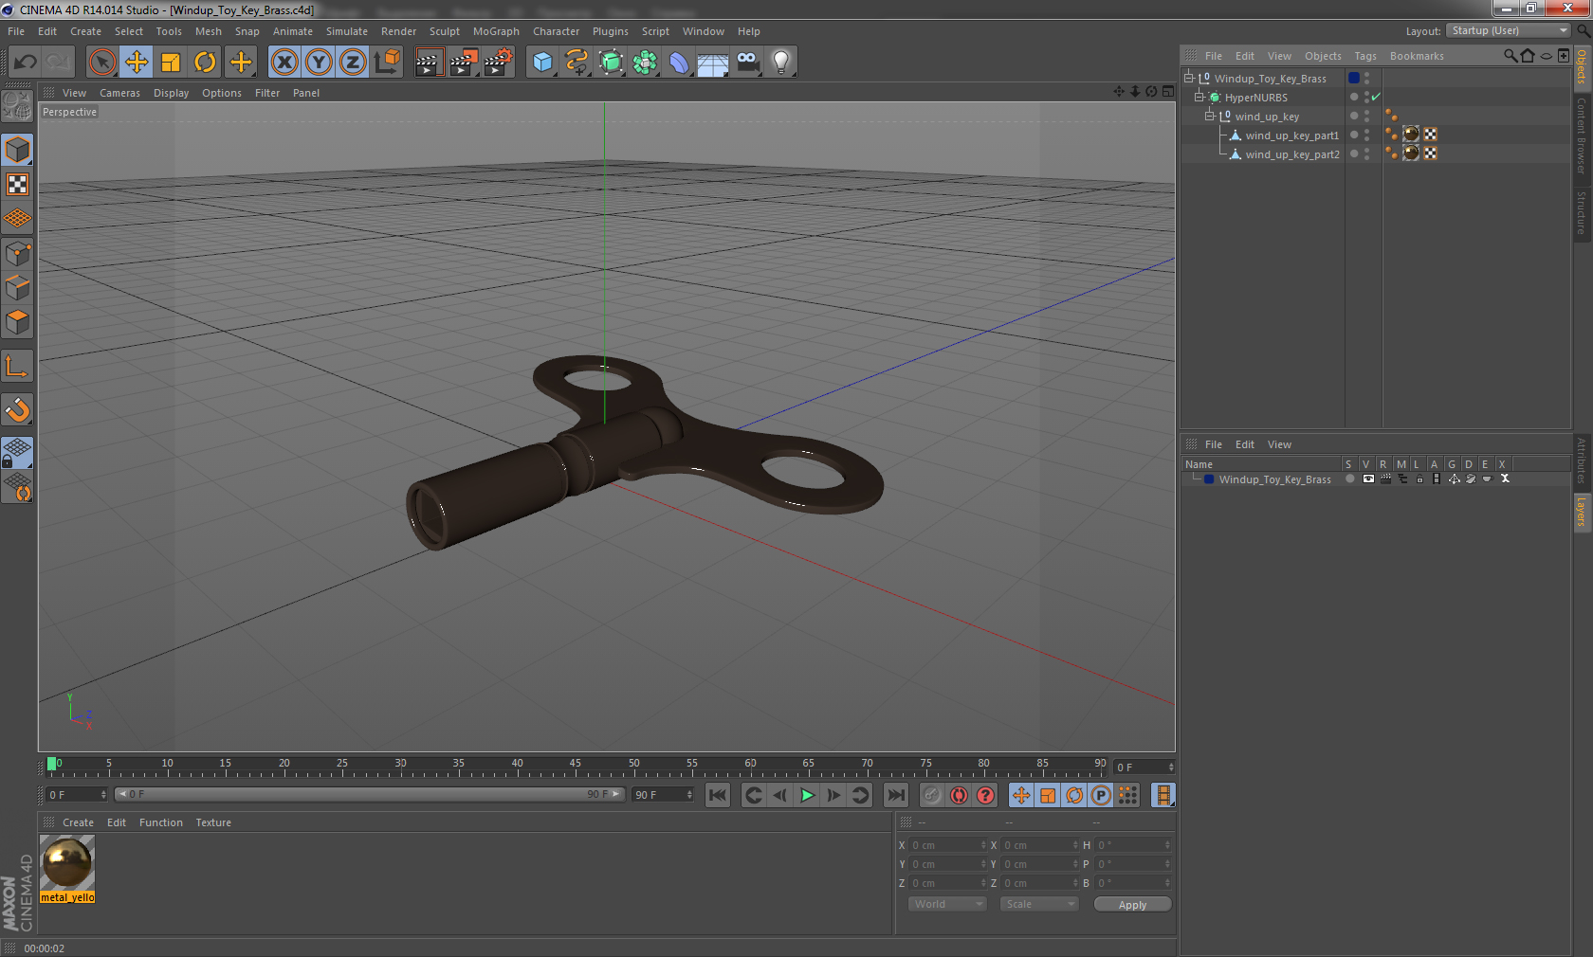Select wind_up_key_part1 object
The height and width of the screenshot is (957, 1593).
click(1291, 135)
